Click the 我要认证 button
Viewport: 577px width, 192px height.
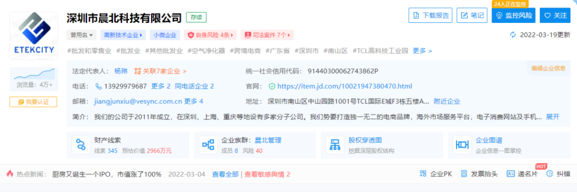pos(34,102)
